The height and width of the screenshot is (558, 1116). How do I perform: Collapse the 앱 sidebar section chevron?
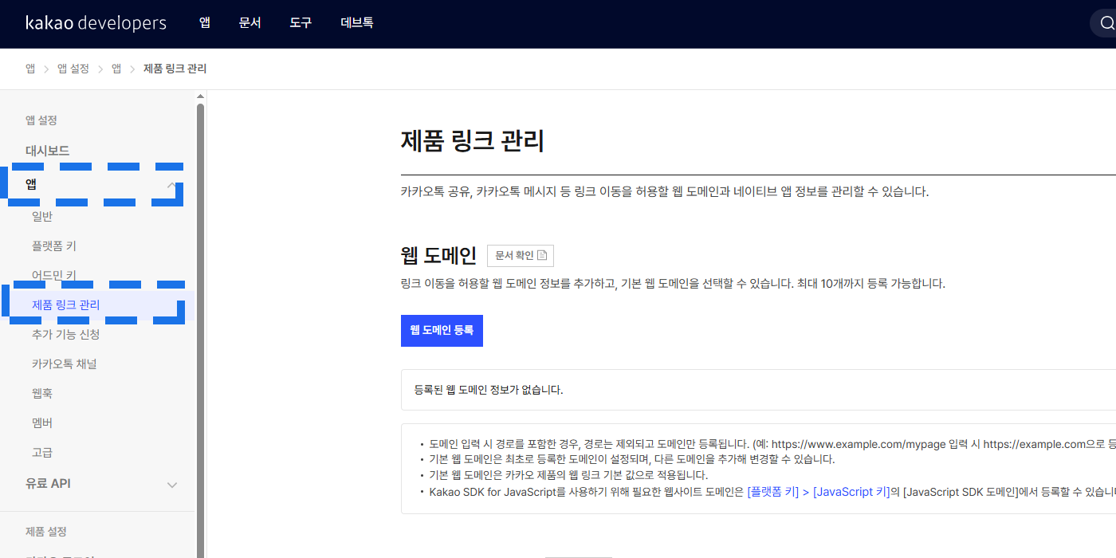point(171,185)
